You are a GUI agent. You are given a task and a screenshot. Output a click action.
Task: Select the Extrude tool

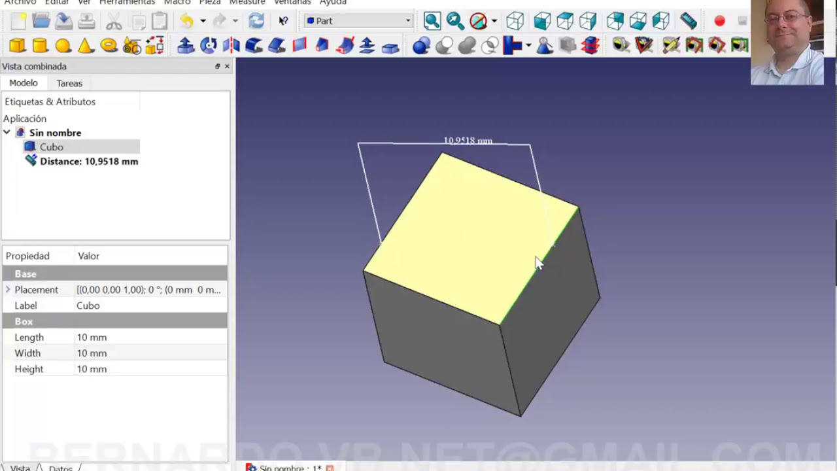click(x=186, y=45)
